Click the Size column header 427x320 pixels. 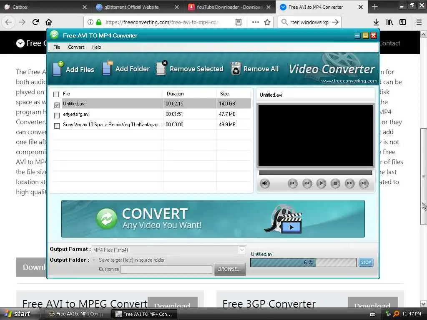(234, 94)
